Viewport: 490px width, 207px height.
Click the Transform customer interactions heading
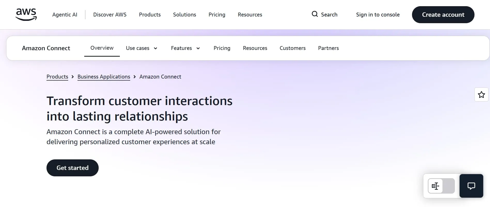(x=139, y=108)
